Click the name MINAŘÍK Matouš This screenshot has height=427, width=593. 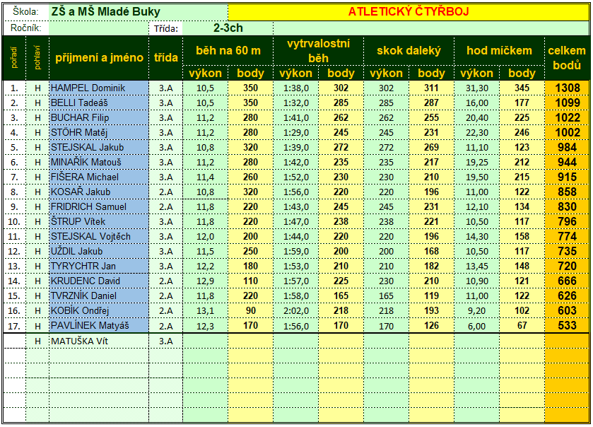pos(86,163)
